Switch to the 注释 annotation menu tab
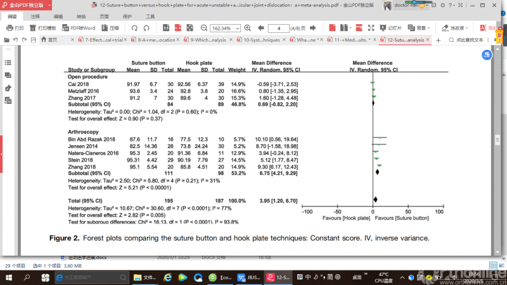The height and width of the screenshot is (285, 507). [35, 16]
